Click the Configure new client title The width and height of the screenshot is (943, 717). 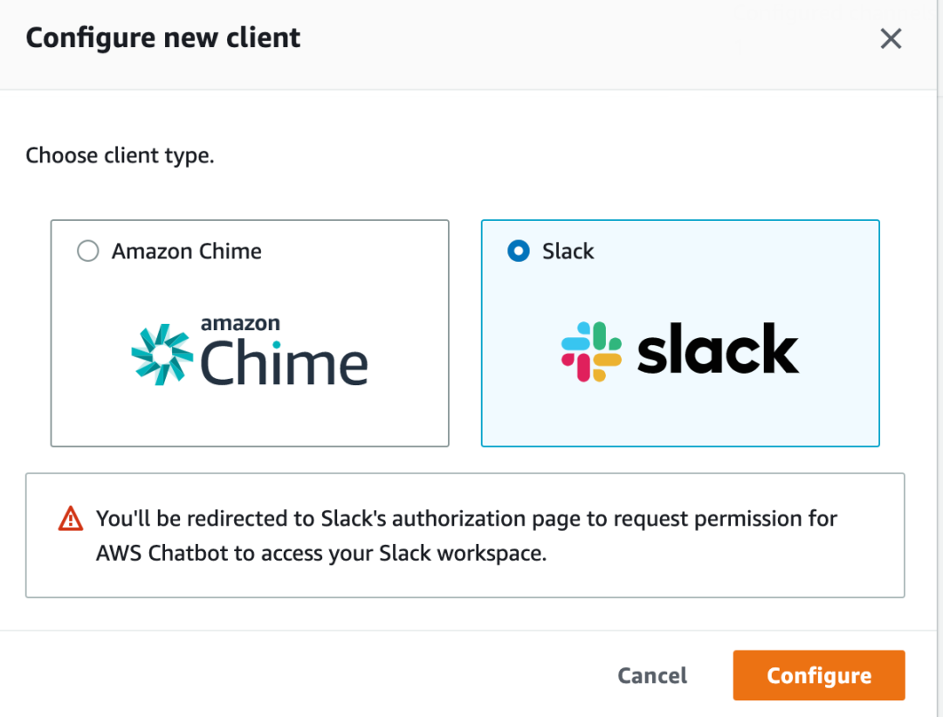point(162,38)
